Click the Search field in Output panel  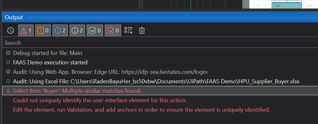tap(160, 43)
